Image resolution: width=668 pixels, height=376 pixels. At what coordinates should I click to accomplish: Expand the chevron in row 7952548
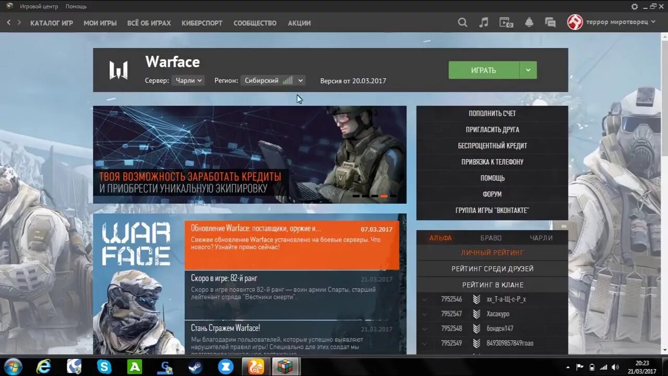coord(424,329)
